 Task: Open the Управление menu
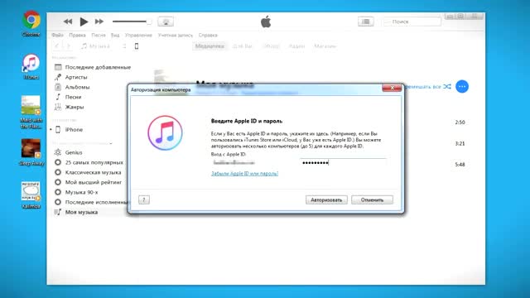tap(138, 35)
